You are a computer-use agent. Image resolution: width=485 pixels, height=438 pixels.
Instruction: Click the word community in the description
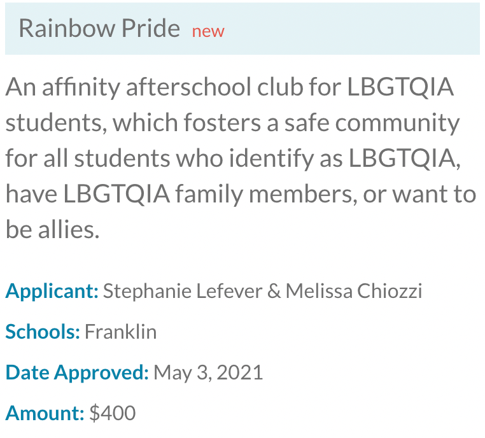coord(397,124)
